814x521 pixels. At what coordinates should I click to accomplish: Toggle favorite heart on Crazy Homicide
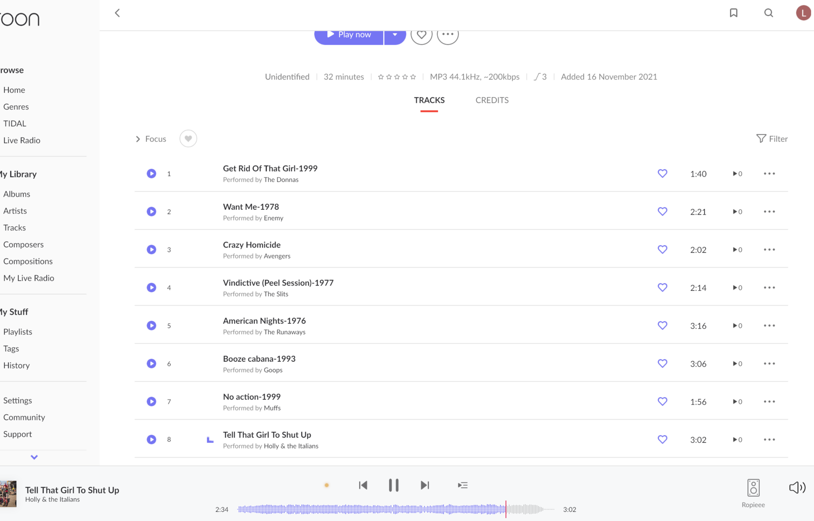tap(662, 250)
